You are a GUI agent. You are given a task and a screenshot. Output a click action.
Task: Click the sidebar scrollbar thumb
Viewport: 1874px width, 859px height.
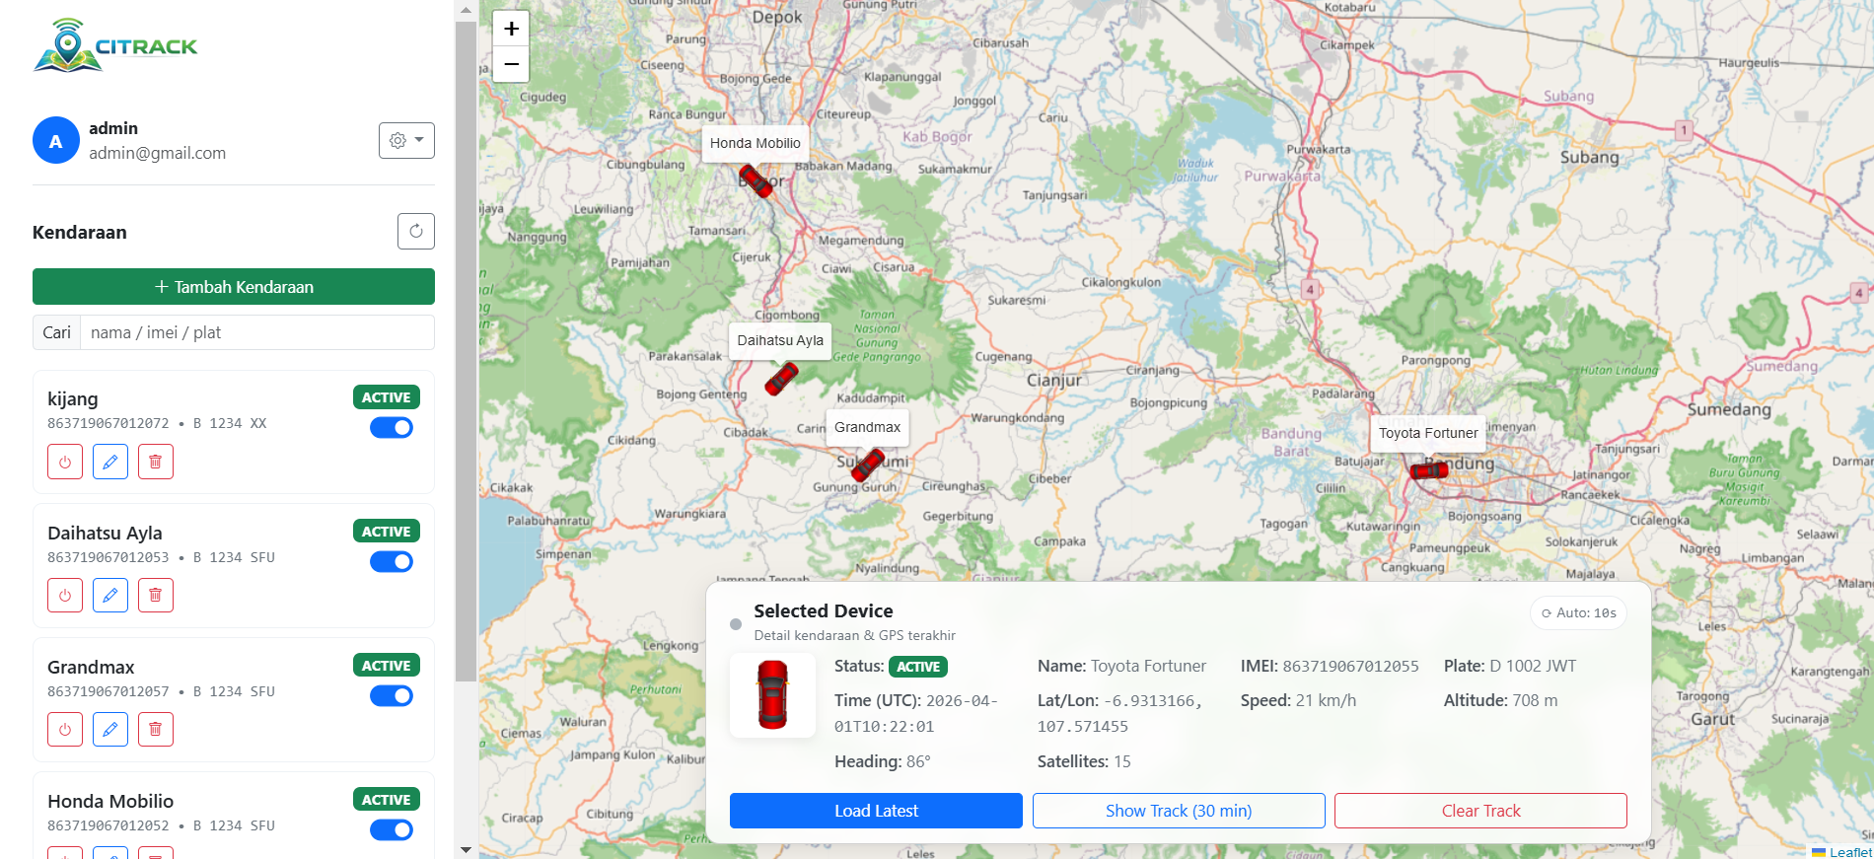[x=466, y=350]
